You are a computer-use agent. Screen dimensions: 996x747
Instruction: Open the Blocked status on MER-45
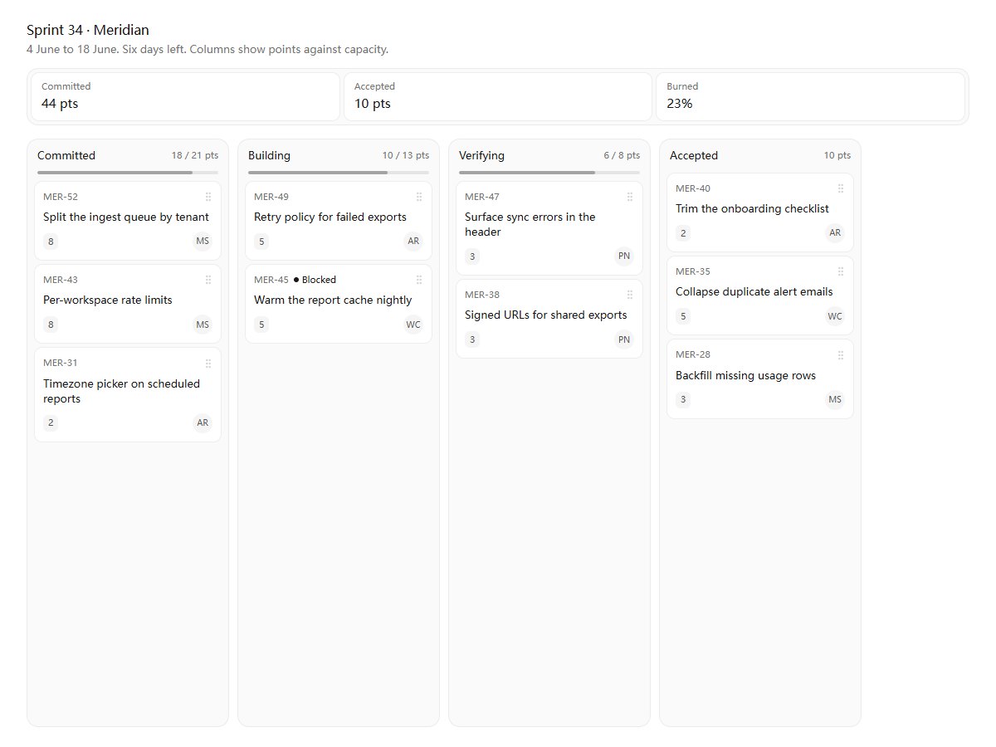(315, 280)
